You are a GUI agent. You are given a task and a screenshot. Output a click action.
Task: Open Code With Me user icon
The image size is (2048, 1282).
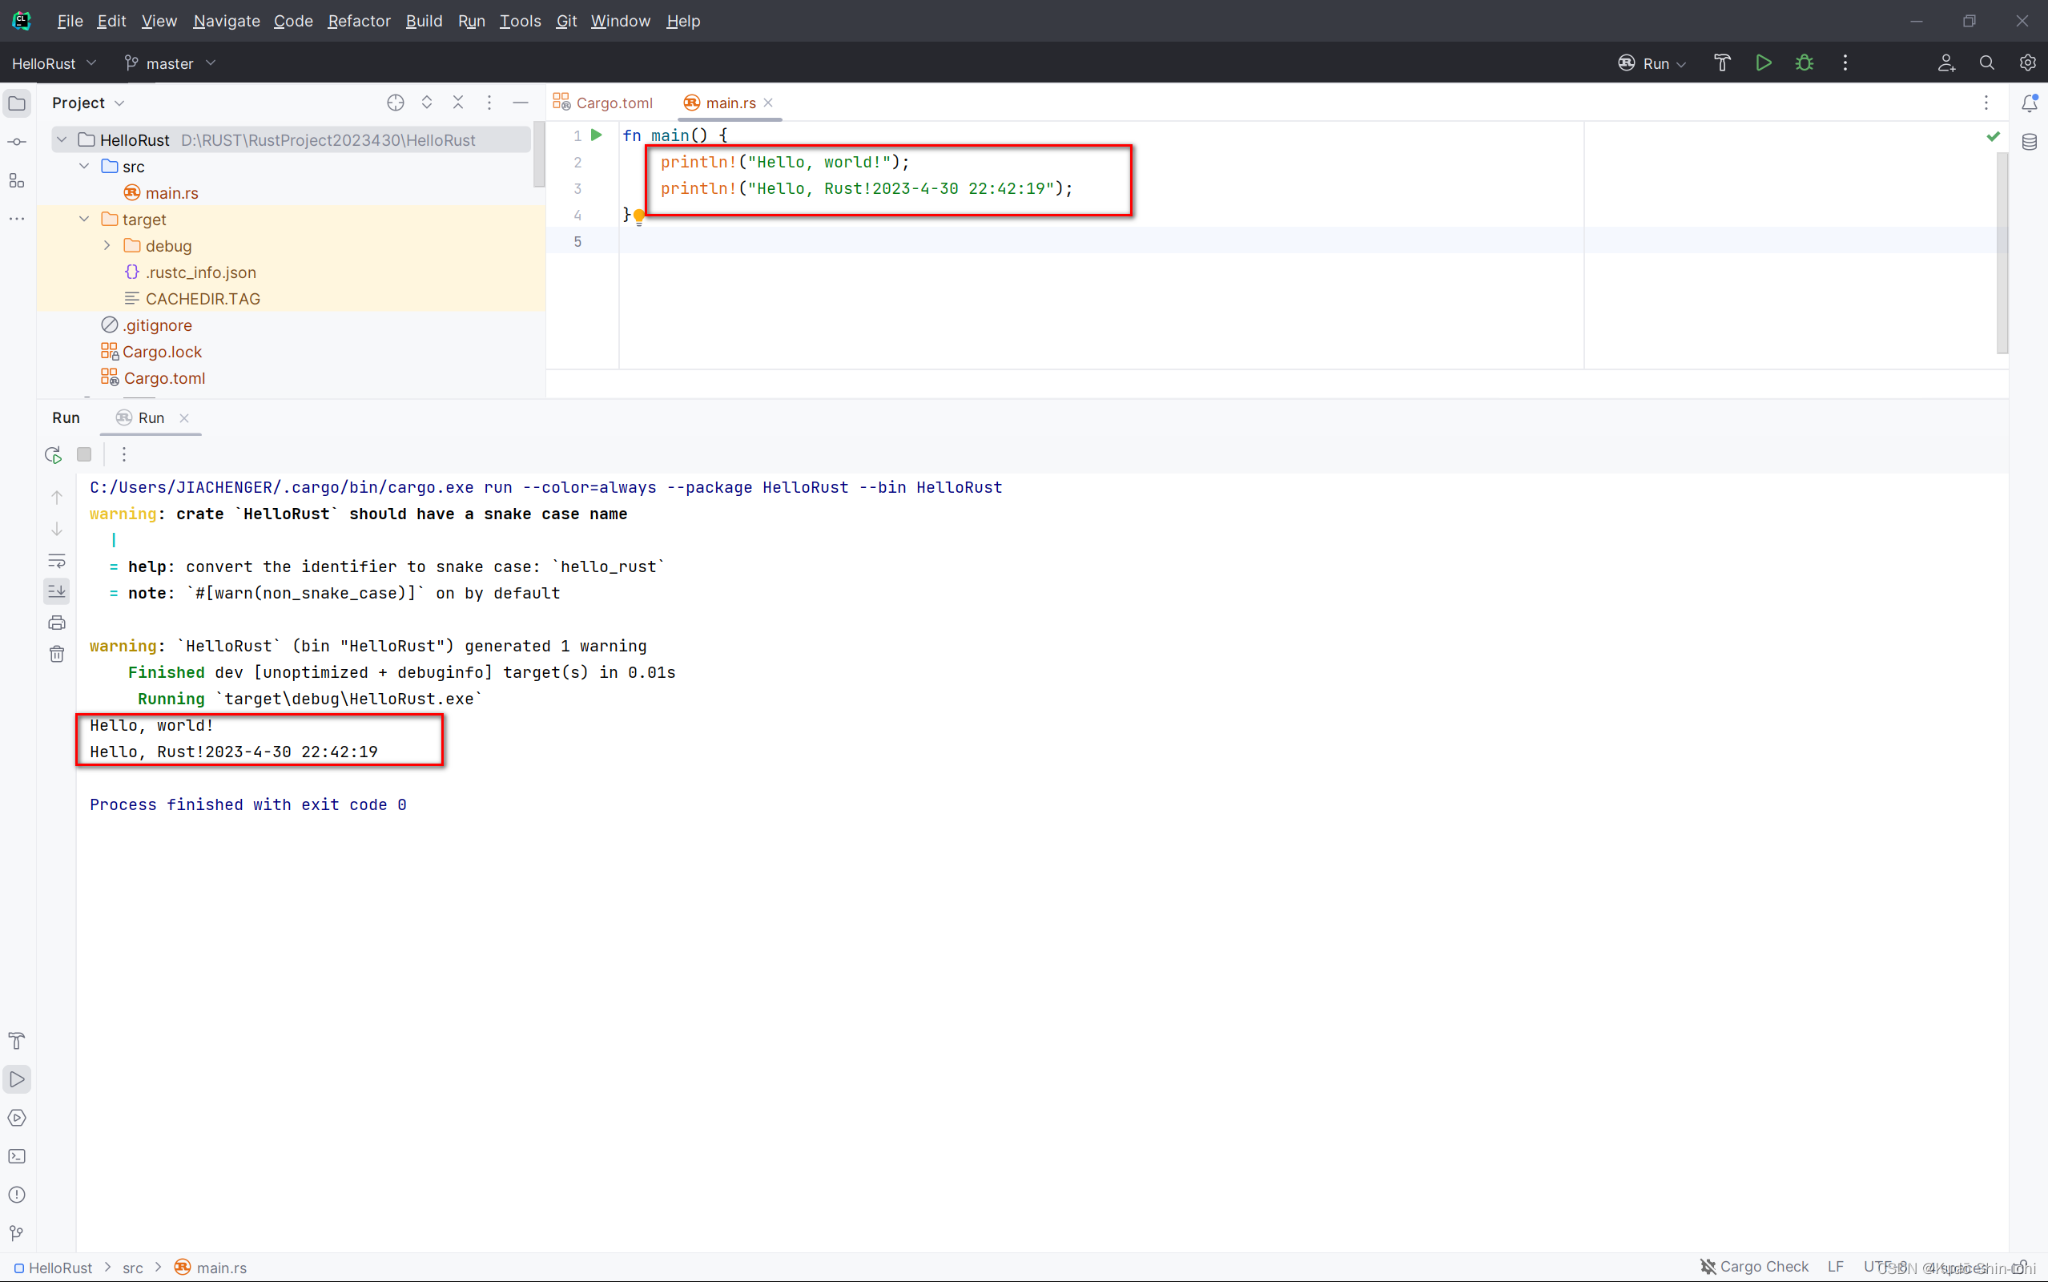[1946, 62]
